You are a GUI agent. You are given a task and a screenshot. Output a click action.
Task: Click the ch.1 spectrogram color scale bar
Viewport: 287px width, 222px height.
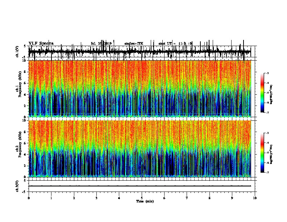(x=262, y=93)
